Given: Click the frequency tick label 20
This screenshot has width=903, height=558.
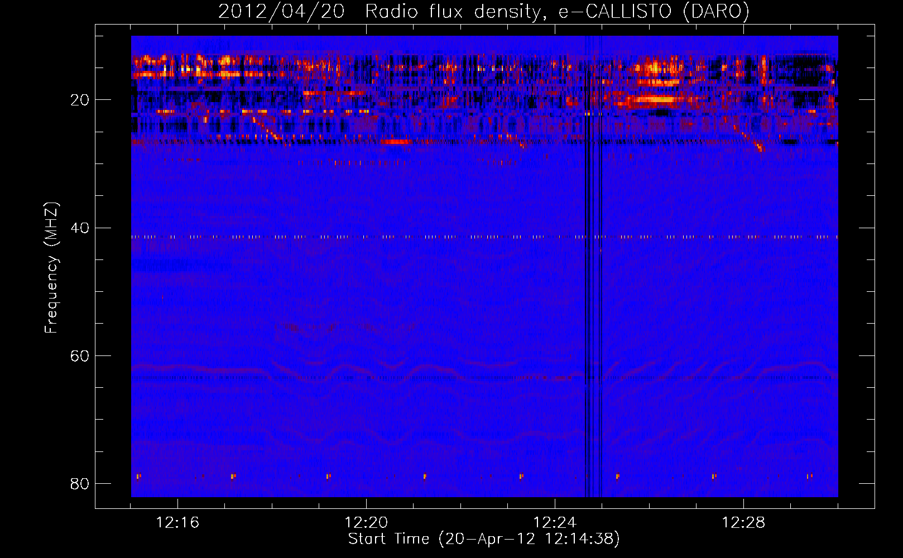Looking at the screenshot, I should (x=79, y=100).
